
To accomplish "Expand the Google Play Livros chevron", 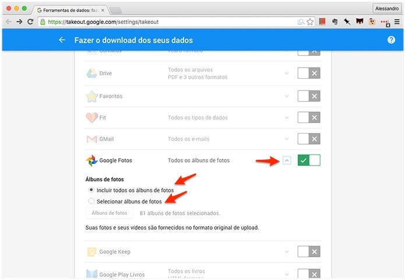I will click(287, 274).
